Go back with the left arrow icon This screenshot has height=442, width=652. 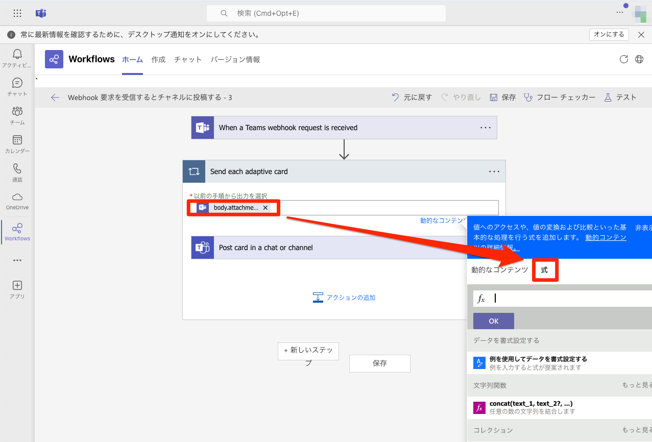tap(55, 97)
